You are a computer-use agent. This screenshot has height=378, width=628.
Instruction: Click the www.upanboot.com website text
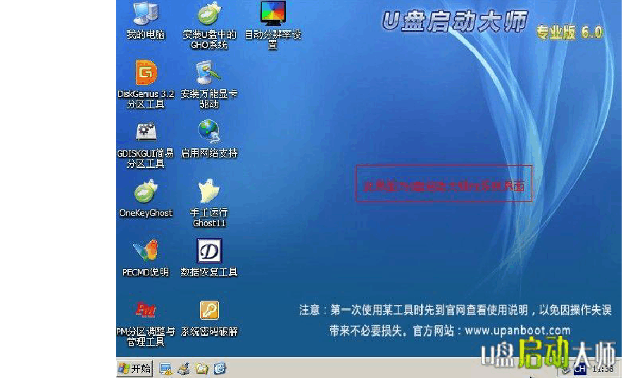click(517, 331)
